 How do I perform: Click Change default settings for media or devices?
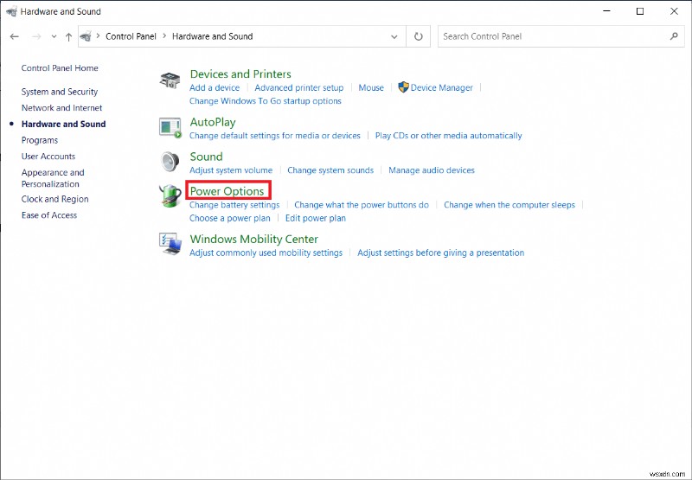pyautogui.click(x=275, y=136)
